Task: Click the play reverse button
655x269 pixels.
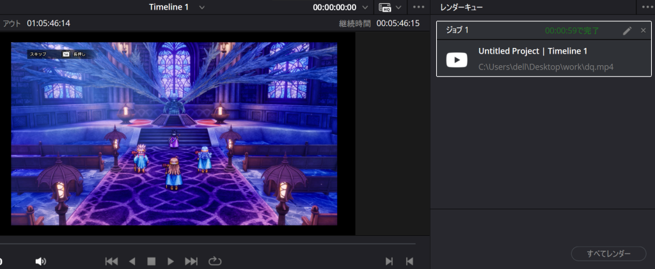Action: click(x=132, y=261)
